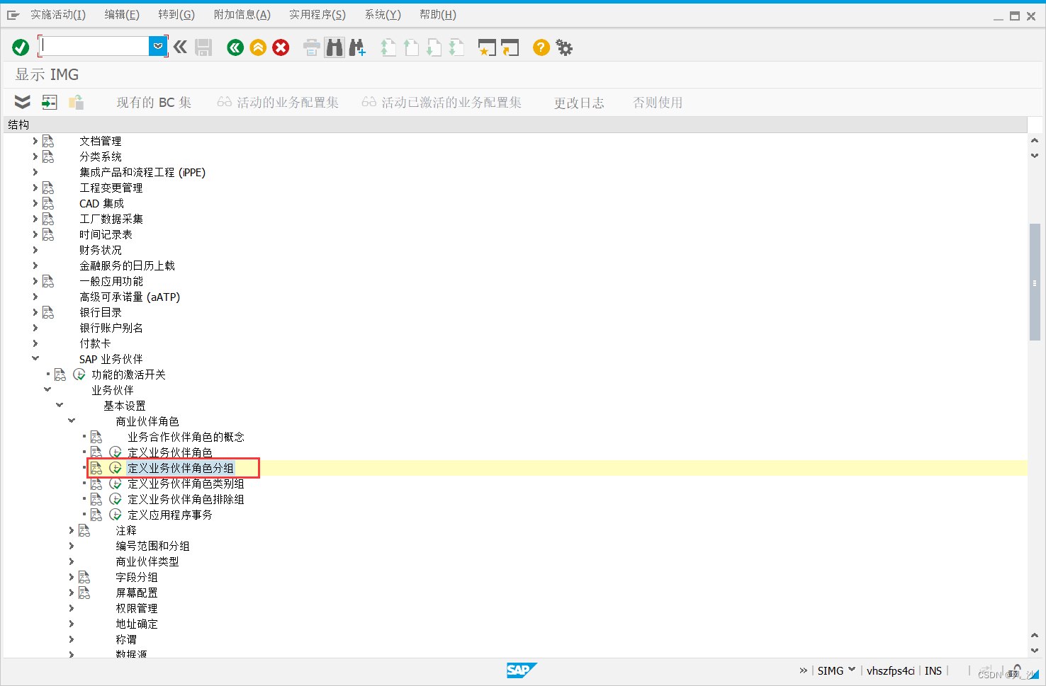Click the yellow Exit up-arrow icon
Image resolution: width=1046 pixels, height=686 pixels.
tap(258, 47)
